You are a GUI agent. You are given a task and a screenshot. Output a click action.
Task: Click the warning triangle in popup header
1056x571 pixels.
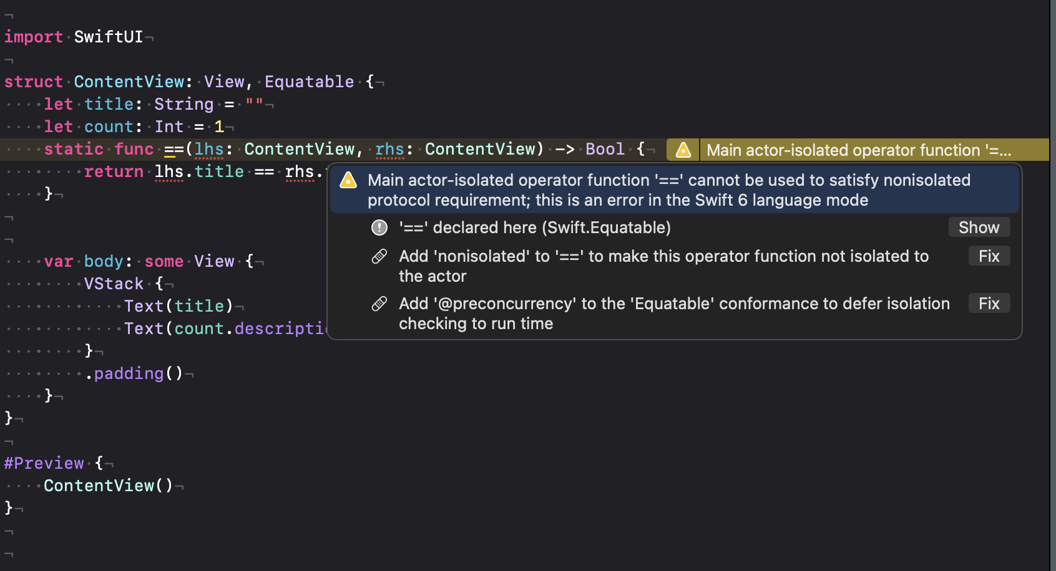pos(348,181)
